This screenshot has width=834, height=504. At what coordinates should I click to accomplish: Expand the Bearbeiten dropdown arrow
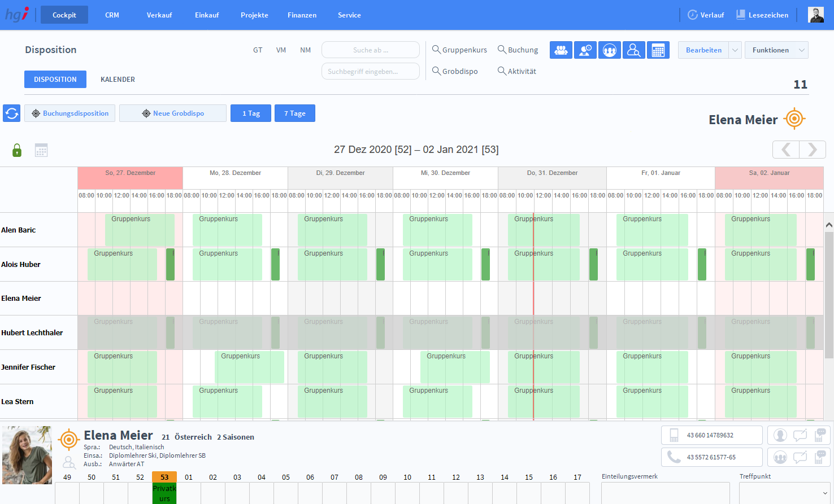coord(735,50)
